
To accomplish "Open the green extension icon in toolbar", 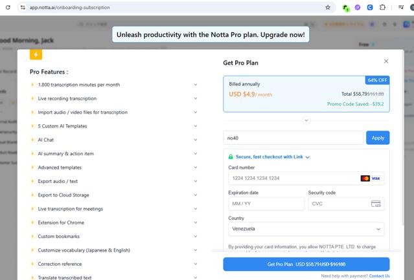I will coord(345,8).
